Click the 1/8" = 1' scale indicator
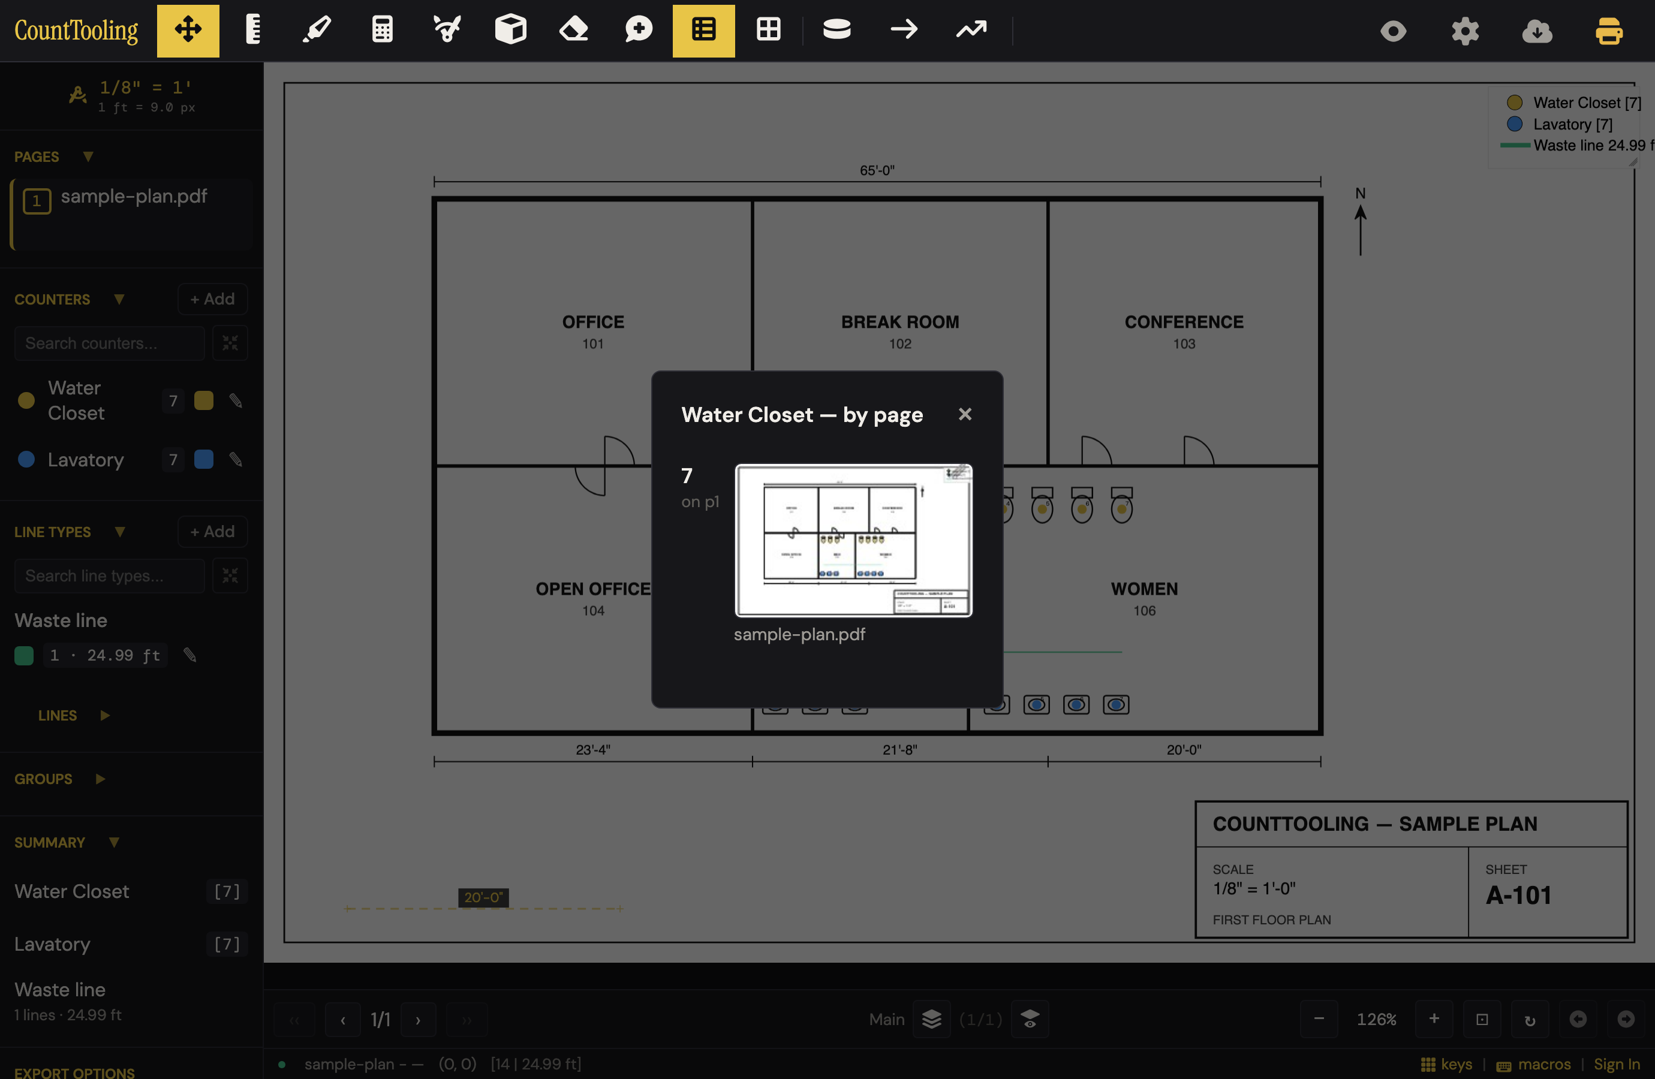The height and width of the screenshot is (1079, 1655). point(132,96)
